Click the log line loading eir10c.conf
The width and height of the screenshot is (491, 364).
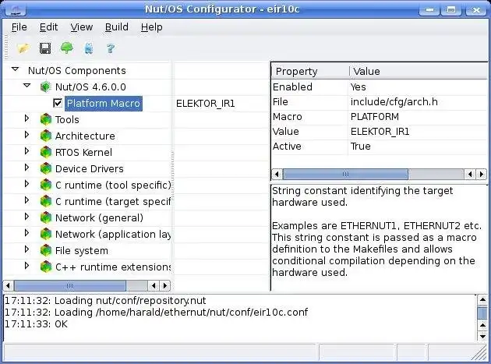click(156, 313)
